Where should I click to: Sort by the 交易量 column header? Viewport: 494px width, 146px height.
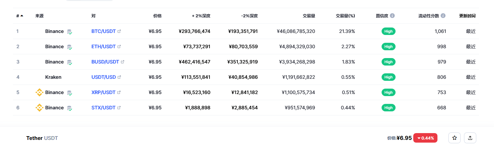pos(309,16)
